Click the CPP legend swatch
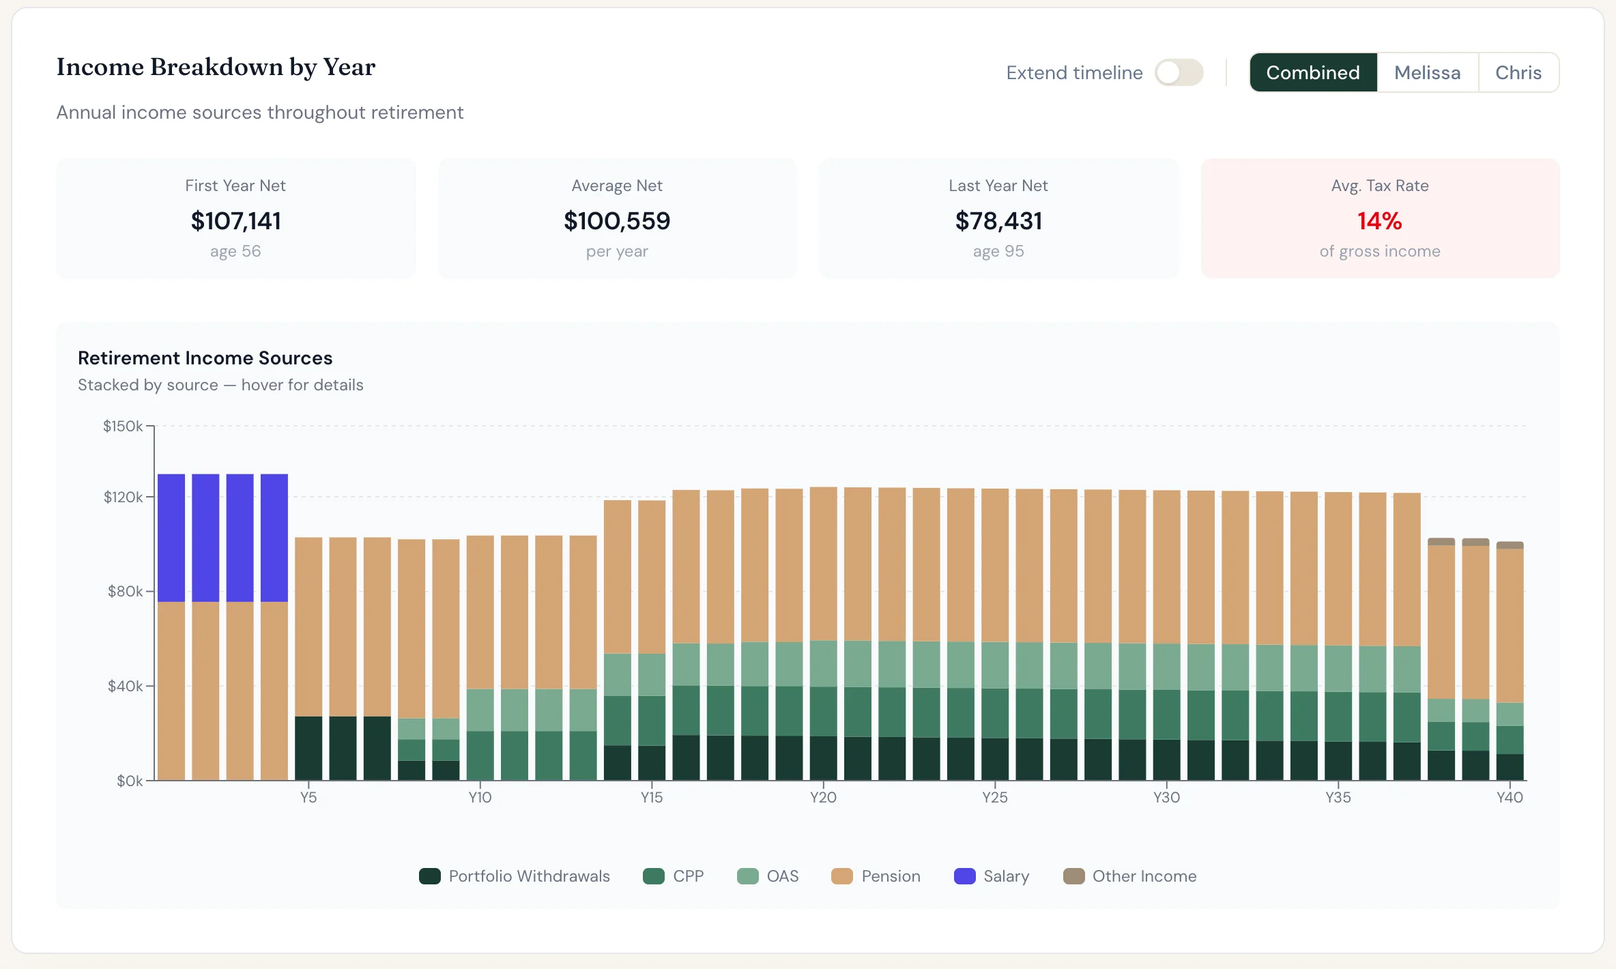Screen dimensions: 1616x969 coord(654,876)
